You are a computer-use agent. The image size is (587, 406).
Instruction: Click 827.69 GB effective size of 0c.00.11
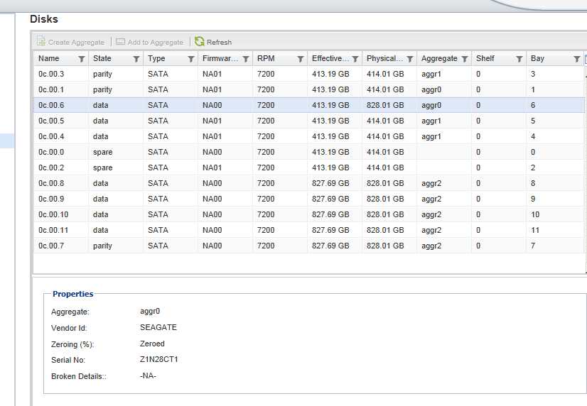click(330, 230)
